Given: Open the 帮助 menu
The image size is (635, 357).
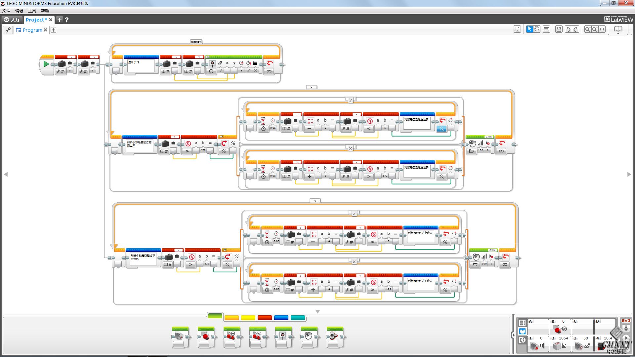Looking at the screenshot, I should click(x=45, y=11).
